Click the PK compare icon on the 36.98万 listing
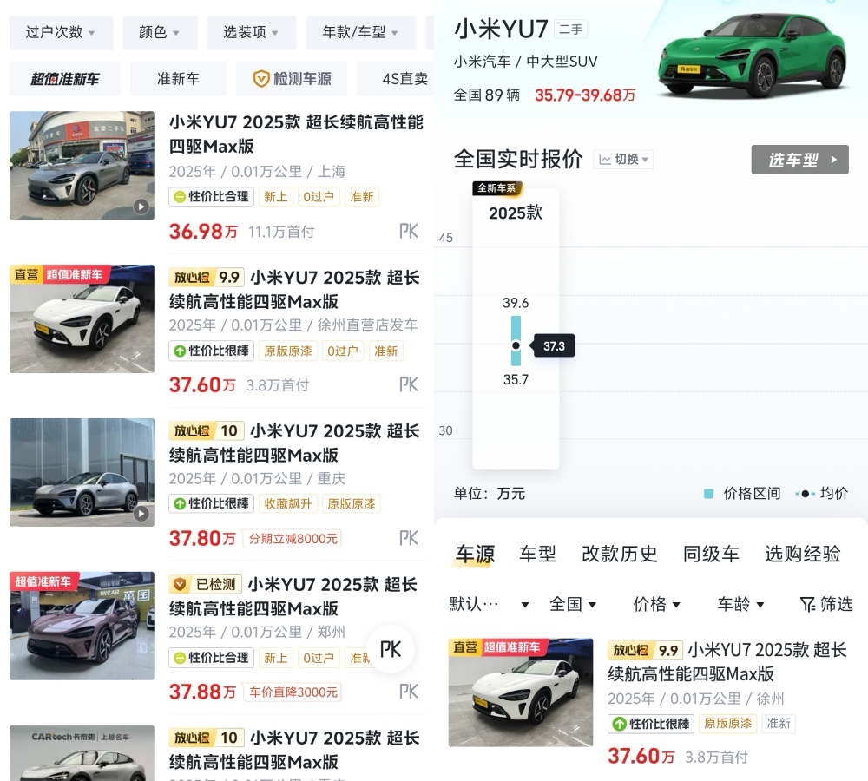This screenshot has width=868, height=781. (408, 231)
